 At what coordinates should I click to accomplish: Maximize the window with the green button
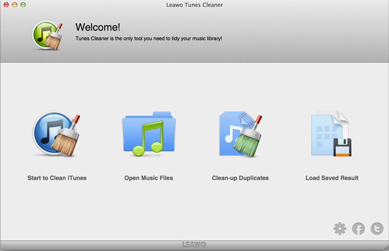23,5
